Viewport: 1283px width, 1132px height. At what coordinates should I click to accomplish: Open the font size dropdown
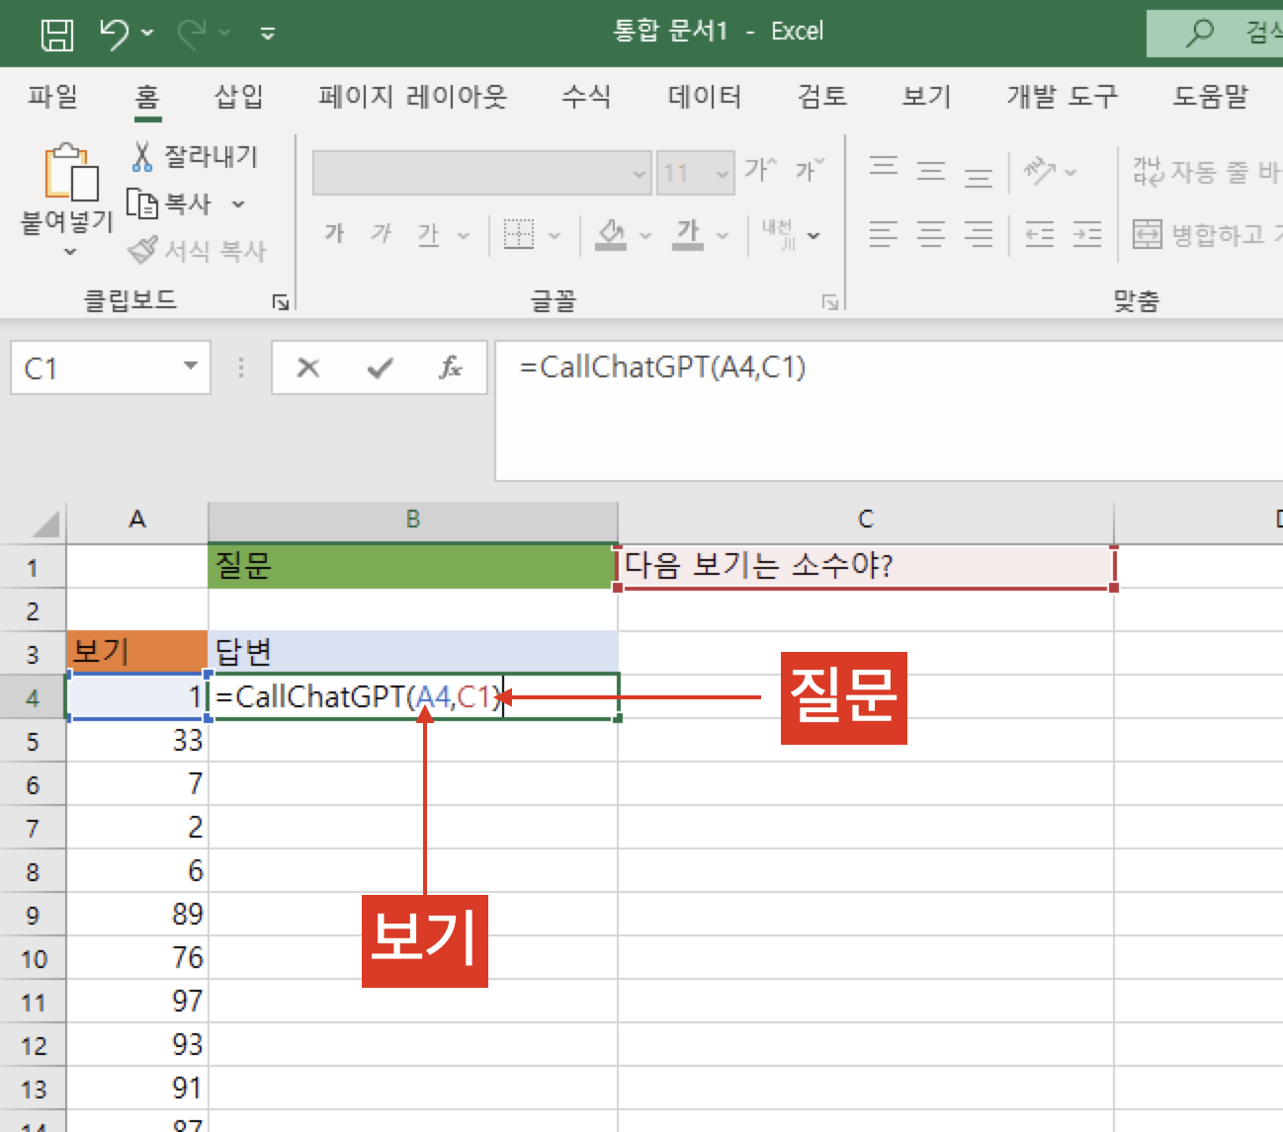click(x=723, y=174)
